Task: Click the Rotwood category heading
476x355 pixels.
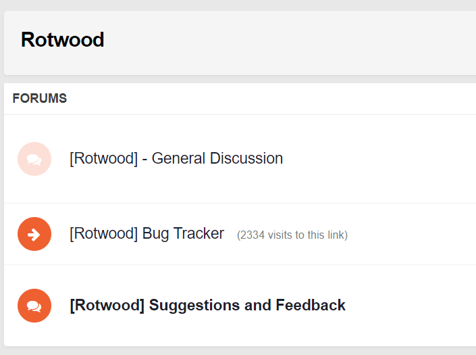Action: (62, 40)
